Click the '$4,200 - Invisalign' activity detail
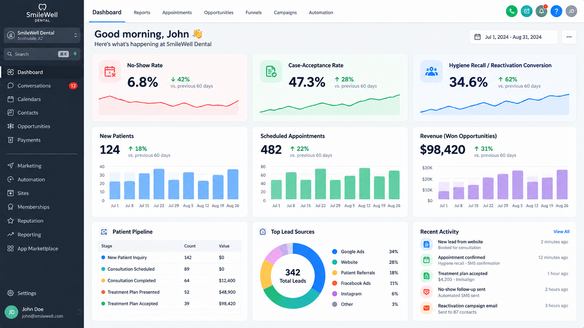 456,280
